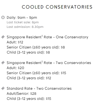Select the Daily: 9am - 9pm text
This screenshot has width=97, height=106.
click(x=22, y=18)
